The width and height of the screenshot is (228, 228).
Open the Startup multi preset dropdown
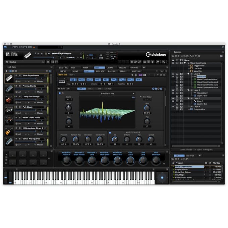click(44, 62)
